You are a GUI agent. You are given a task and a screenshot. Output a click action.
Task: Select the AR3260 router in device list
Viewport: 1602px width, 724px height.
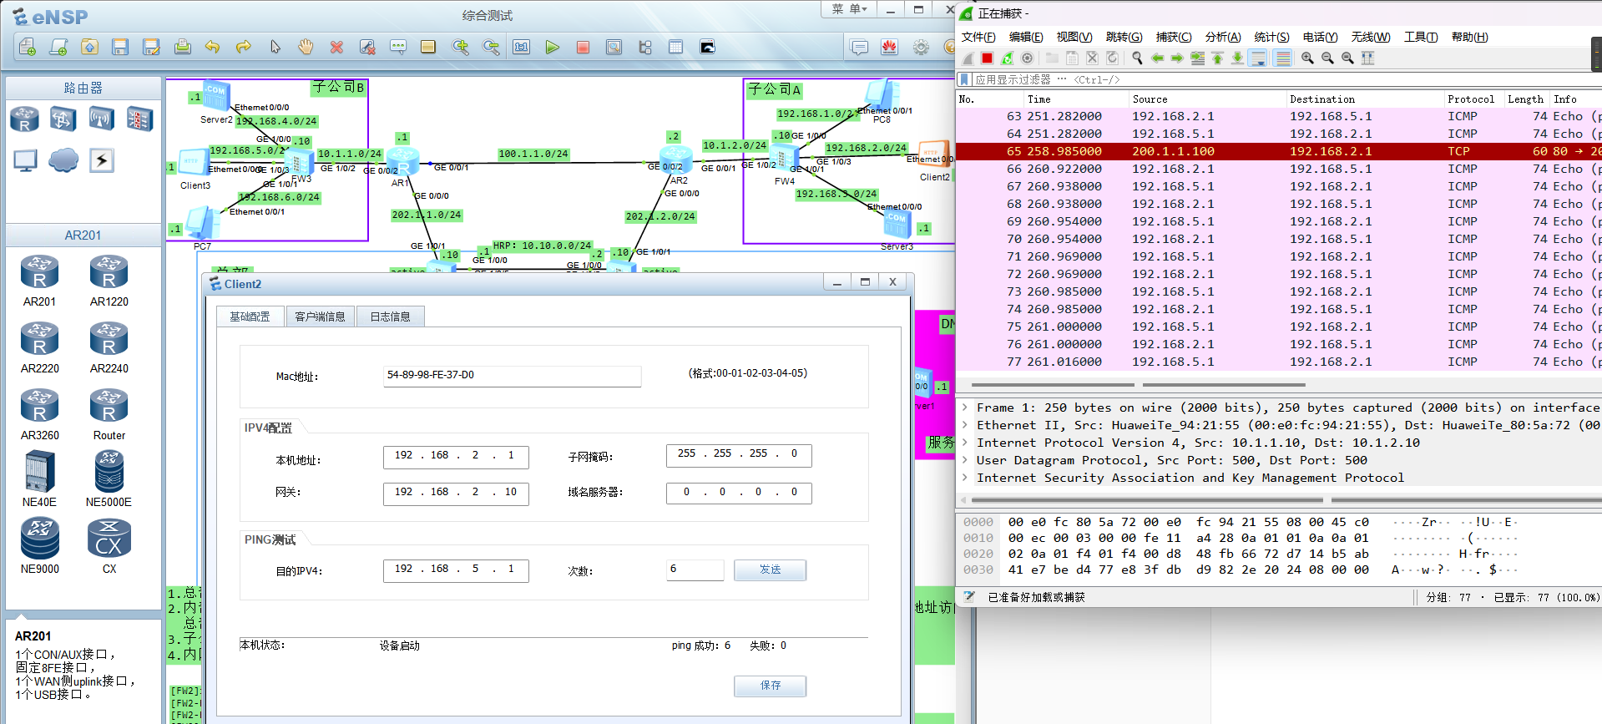click(x=39, y=415)
